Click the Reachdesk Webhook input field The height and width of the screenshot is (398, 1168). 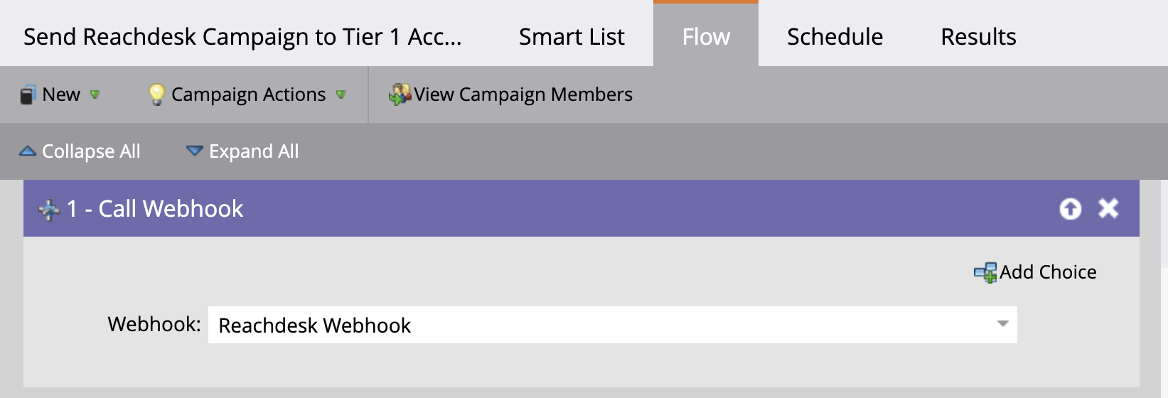[x=613, y=325]
